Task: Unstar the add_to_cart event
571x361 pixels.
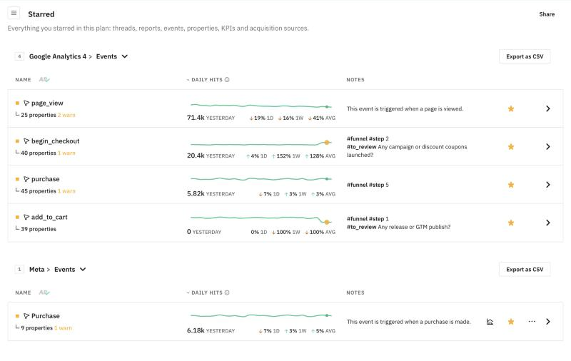Action: [511, 223]
